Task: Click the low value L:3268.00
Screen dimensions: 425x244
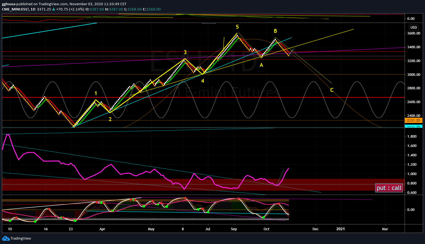Action: [x=133, y=9]
